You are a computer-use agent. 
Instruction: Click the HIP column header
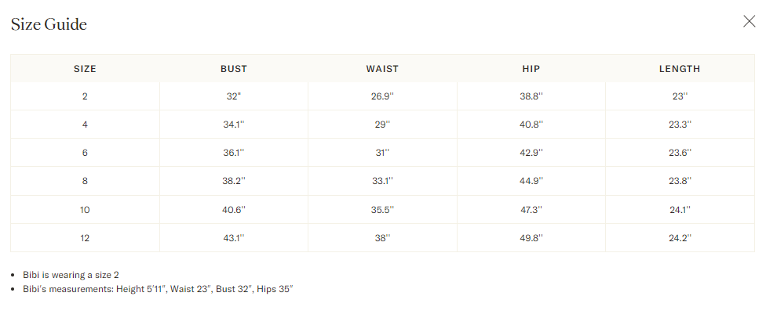click(531, 69)
